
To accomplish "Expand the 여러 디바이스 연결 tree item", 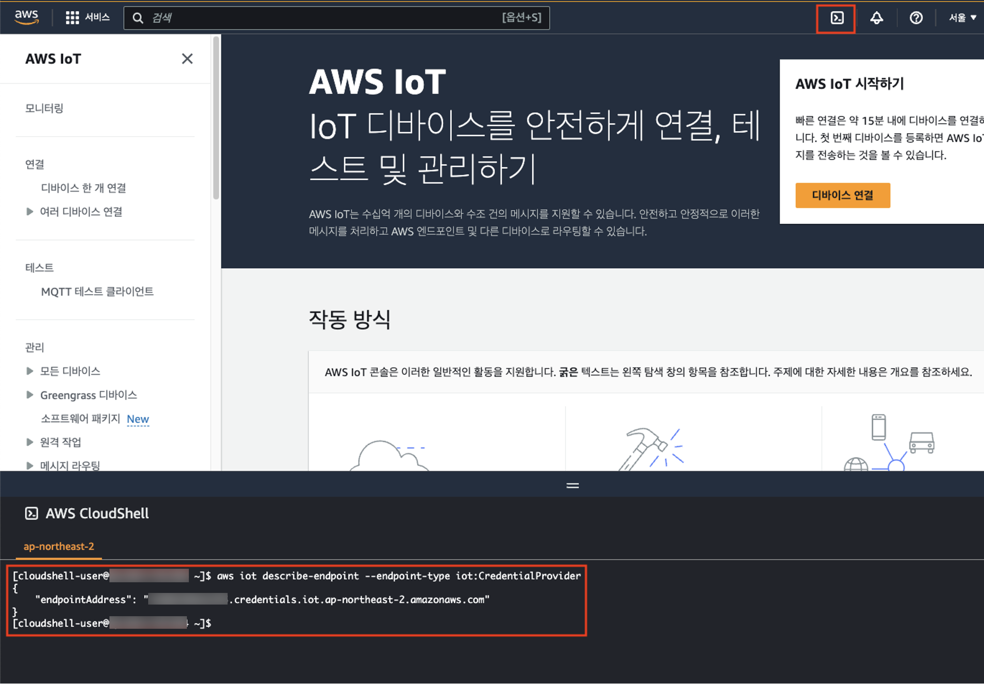I will pyautogui.click(x=30, y=212).
